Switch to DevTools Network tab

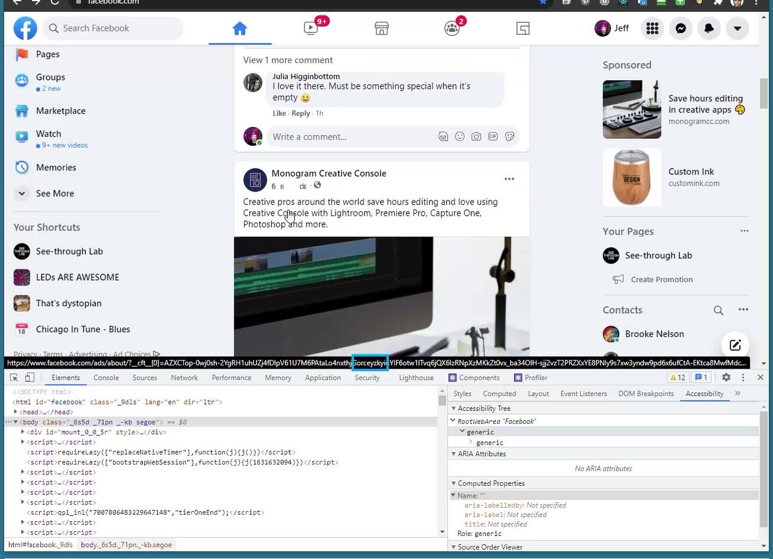184,378
